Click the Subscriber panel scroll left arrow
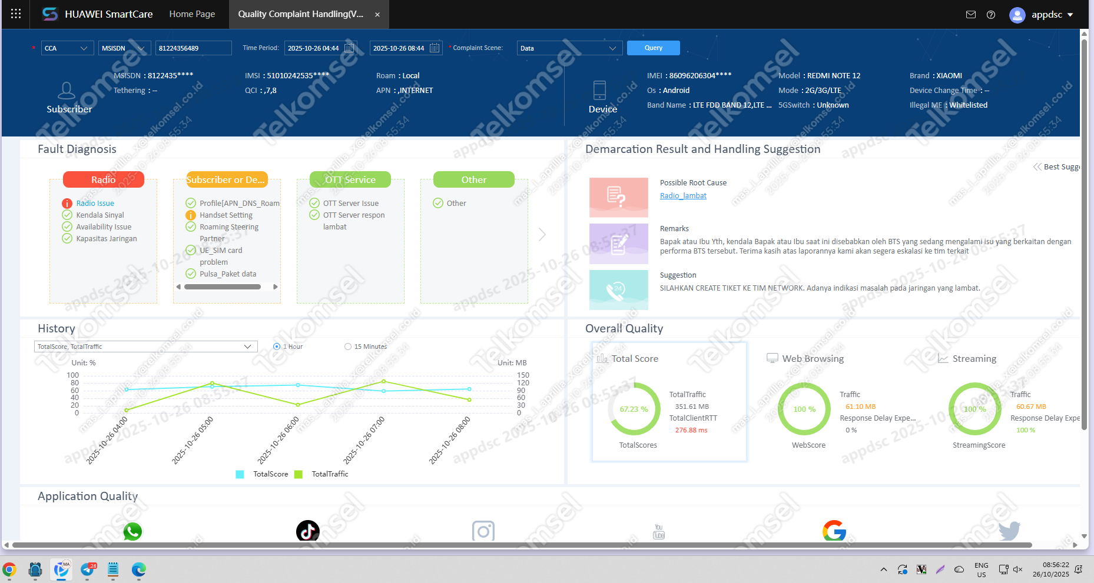Image resolution: width=1094 pixels, height=583 pixels. pos(179,287)
